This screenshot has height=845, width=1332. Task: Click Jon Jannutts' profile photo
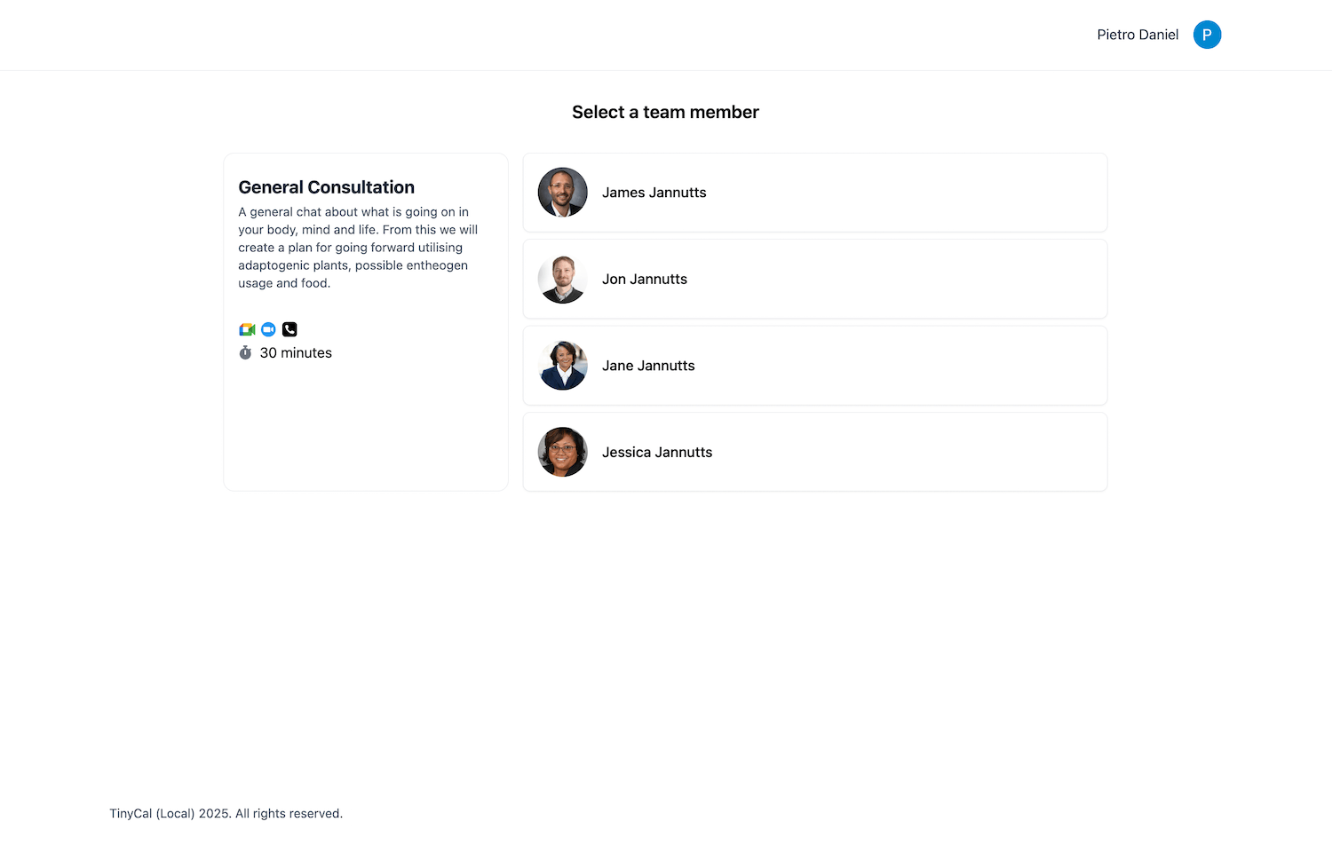tap(563, 279)
